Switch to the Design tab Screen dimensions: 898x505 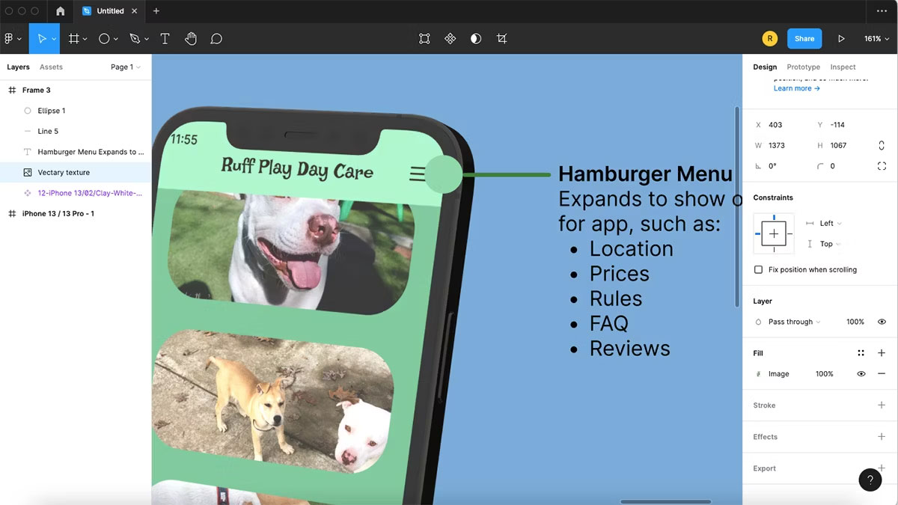coord(765,67)
